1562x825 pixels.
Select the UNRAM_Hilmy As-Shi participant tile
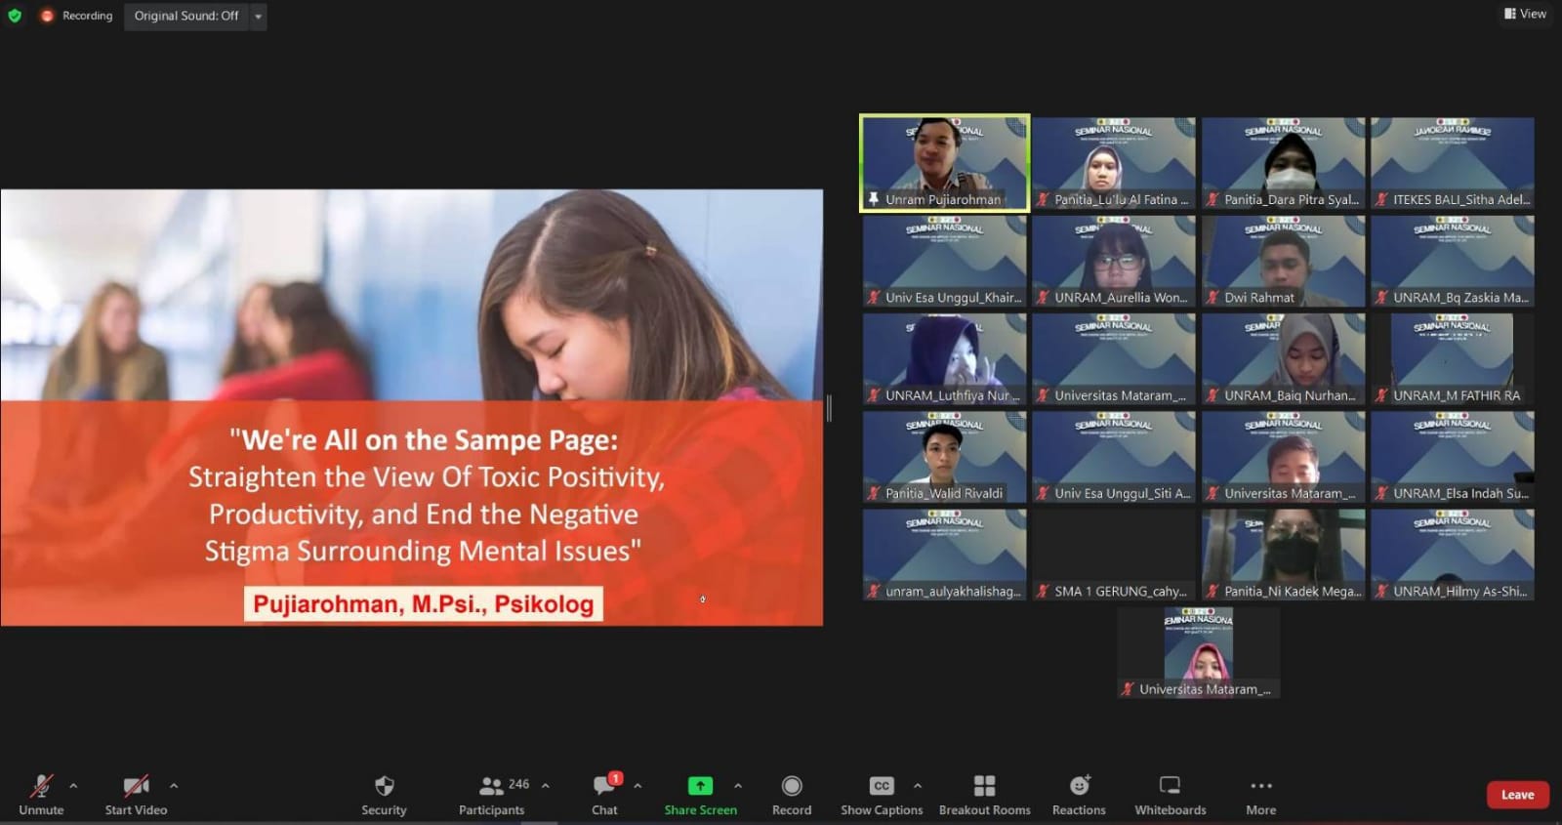click(1453, 555)
